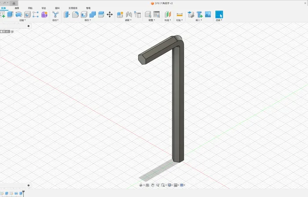Expand the 自动 (Automate) dropdown
Viewport: 308px width, 197px height.
pos(55,20)
